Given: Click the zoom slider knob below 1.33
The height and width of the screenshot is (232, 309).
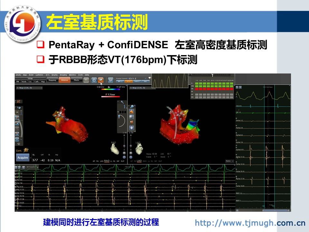Looking at the screenshot, I should [131, 146].
